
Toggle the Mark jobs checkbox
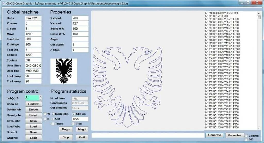tap(53, 114)
